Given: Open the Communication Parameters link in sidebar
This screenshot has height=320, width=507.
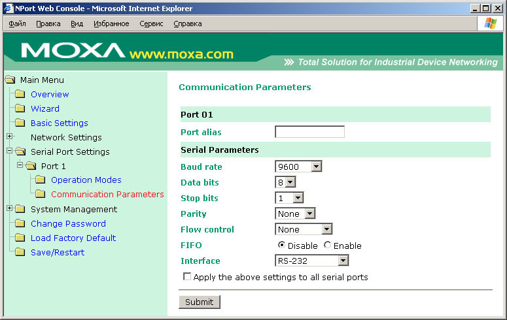Looking at the screenshot, I should pos(107,195).
